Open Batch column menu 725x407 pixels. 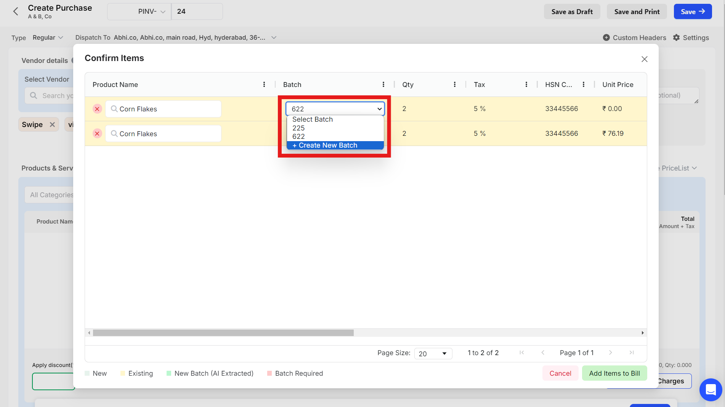click(383, 84)
